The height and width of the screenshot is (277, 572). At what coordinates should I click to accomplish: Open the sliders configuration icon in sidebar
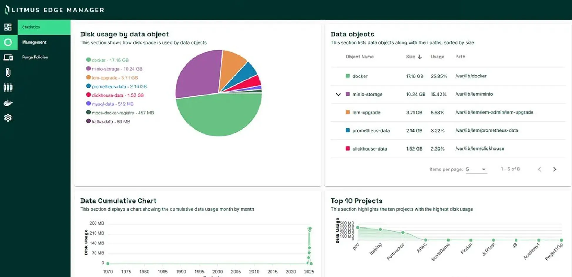coord(8,87)
